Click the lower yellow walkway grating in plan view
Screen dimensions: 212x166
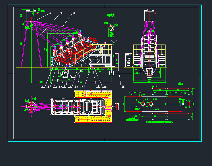point(93,119)
